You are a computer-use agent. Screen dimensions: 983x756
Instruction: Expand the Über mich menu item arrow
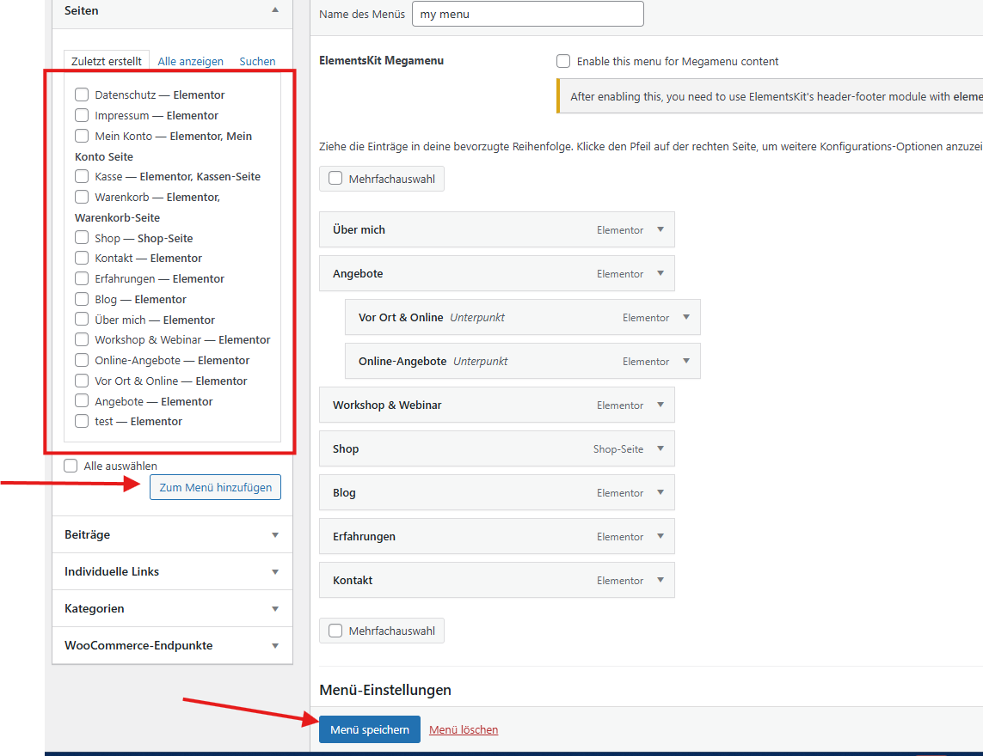(x=660, y=229)
